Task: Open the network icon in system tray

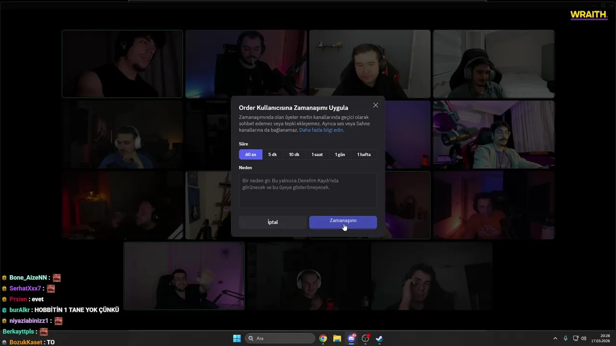Action: pos(576,338)
